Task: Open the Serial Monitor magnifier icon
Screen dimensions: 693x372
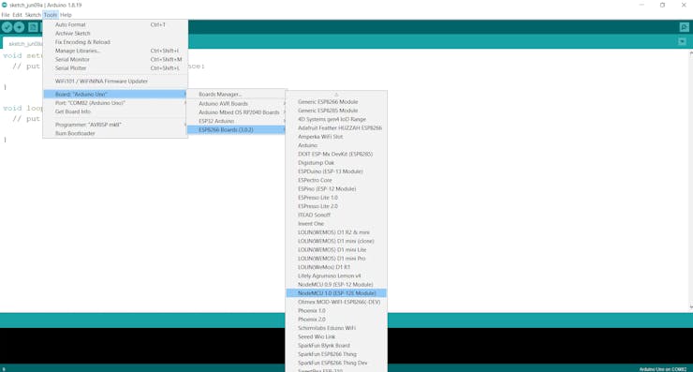Action: click(x=684, y=27)
